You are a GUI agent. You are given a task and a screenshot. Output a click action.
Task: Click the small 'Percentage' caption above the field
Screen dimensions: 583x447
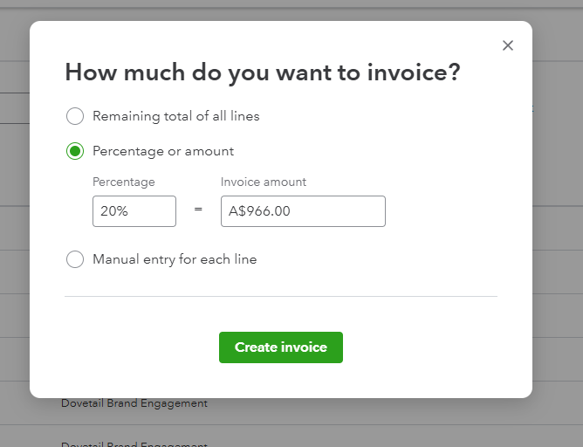tap(123, 182)
